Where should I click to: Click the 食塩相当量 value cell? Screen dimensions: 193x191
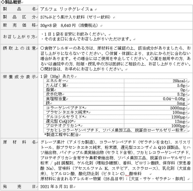coord(156,99)
